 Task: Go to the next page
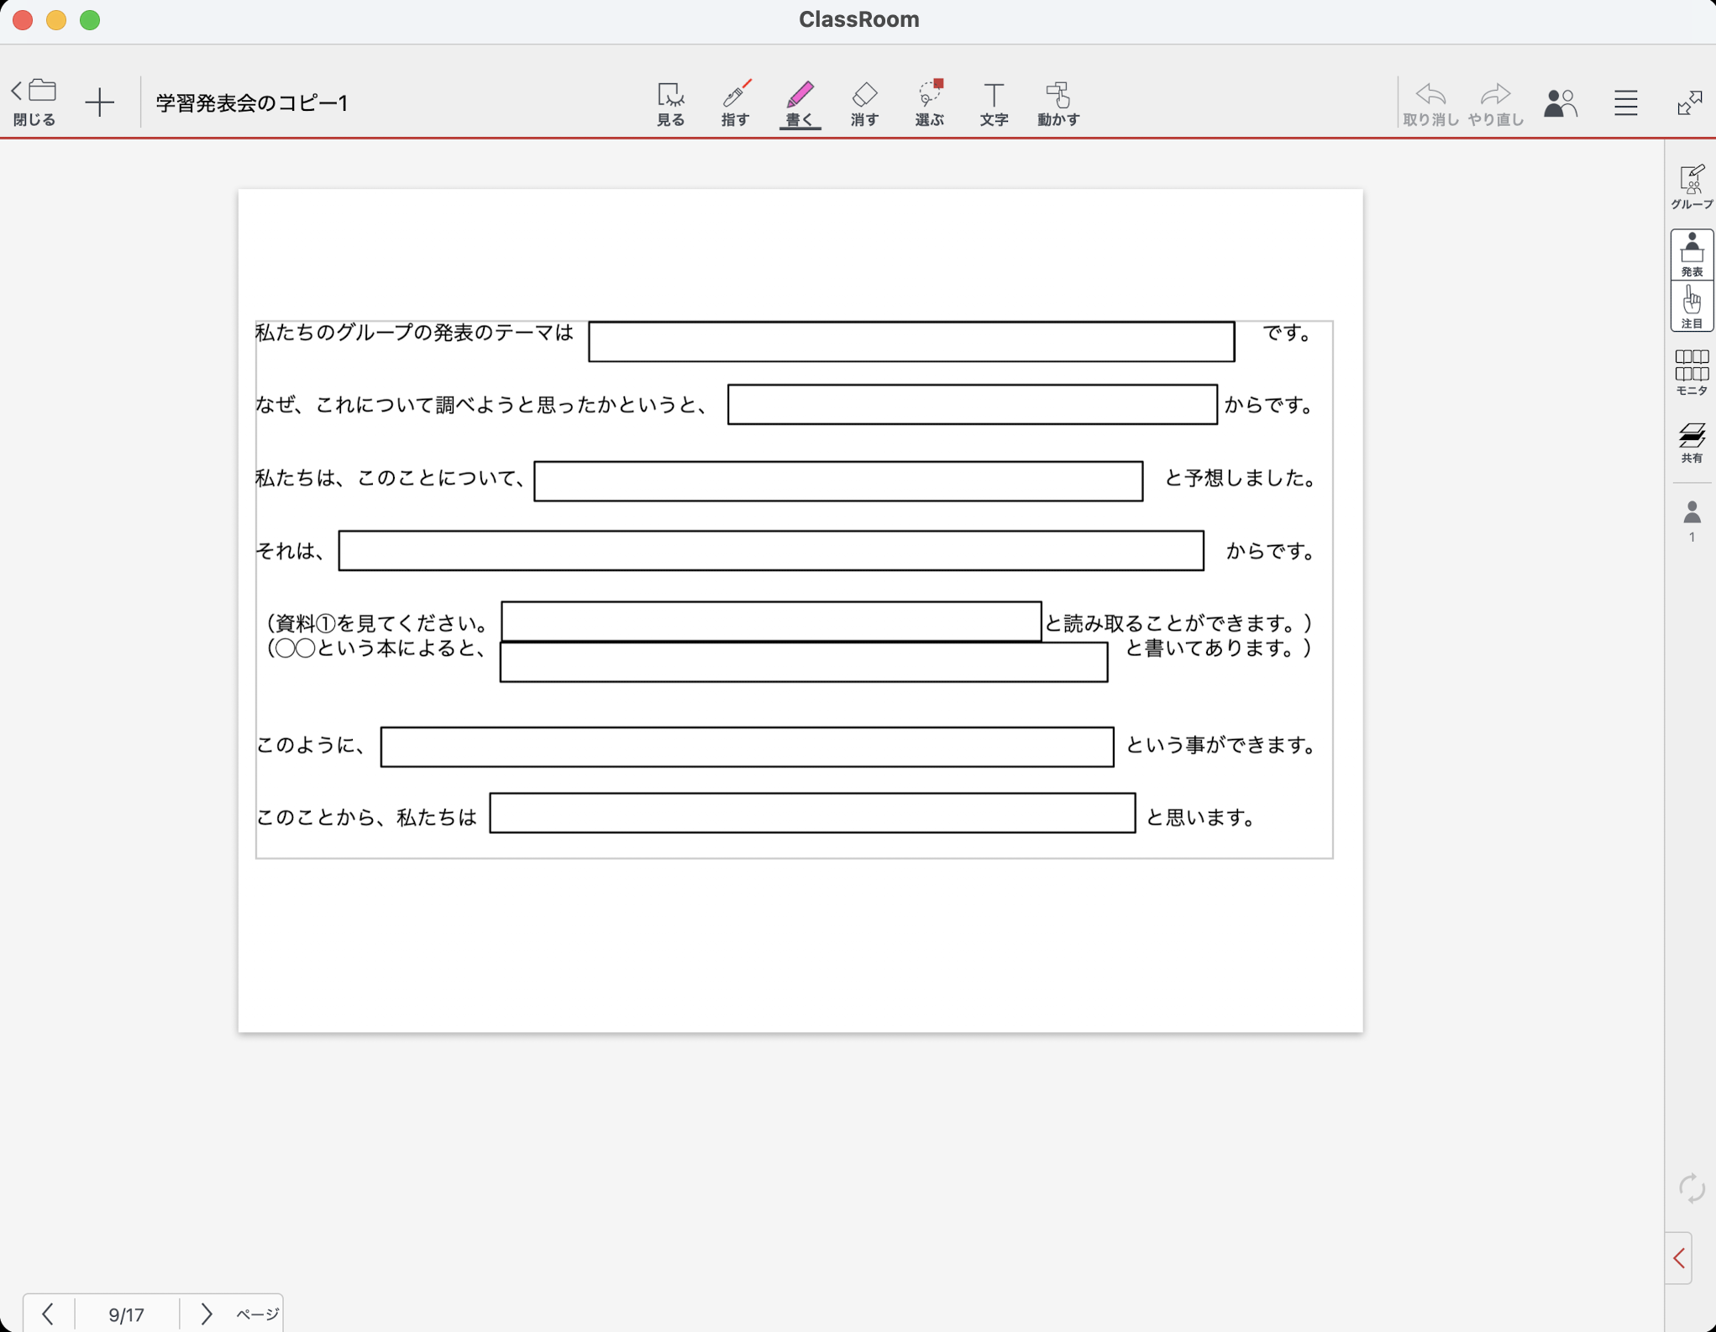pyautogui.click(x=206, y=1313)
